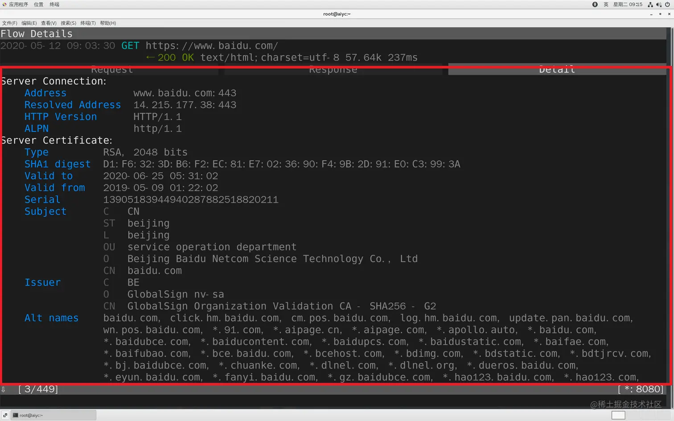Click the 'Subject' label
Image resolution: width=674 pixels, height=421 pixels.
[45, 212]
